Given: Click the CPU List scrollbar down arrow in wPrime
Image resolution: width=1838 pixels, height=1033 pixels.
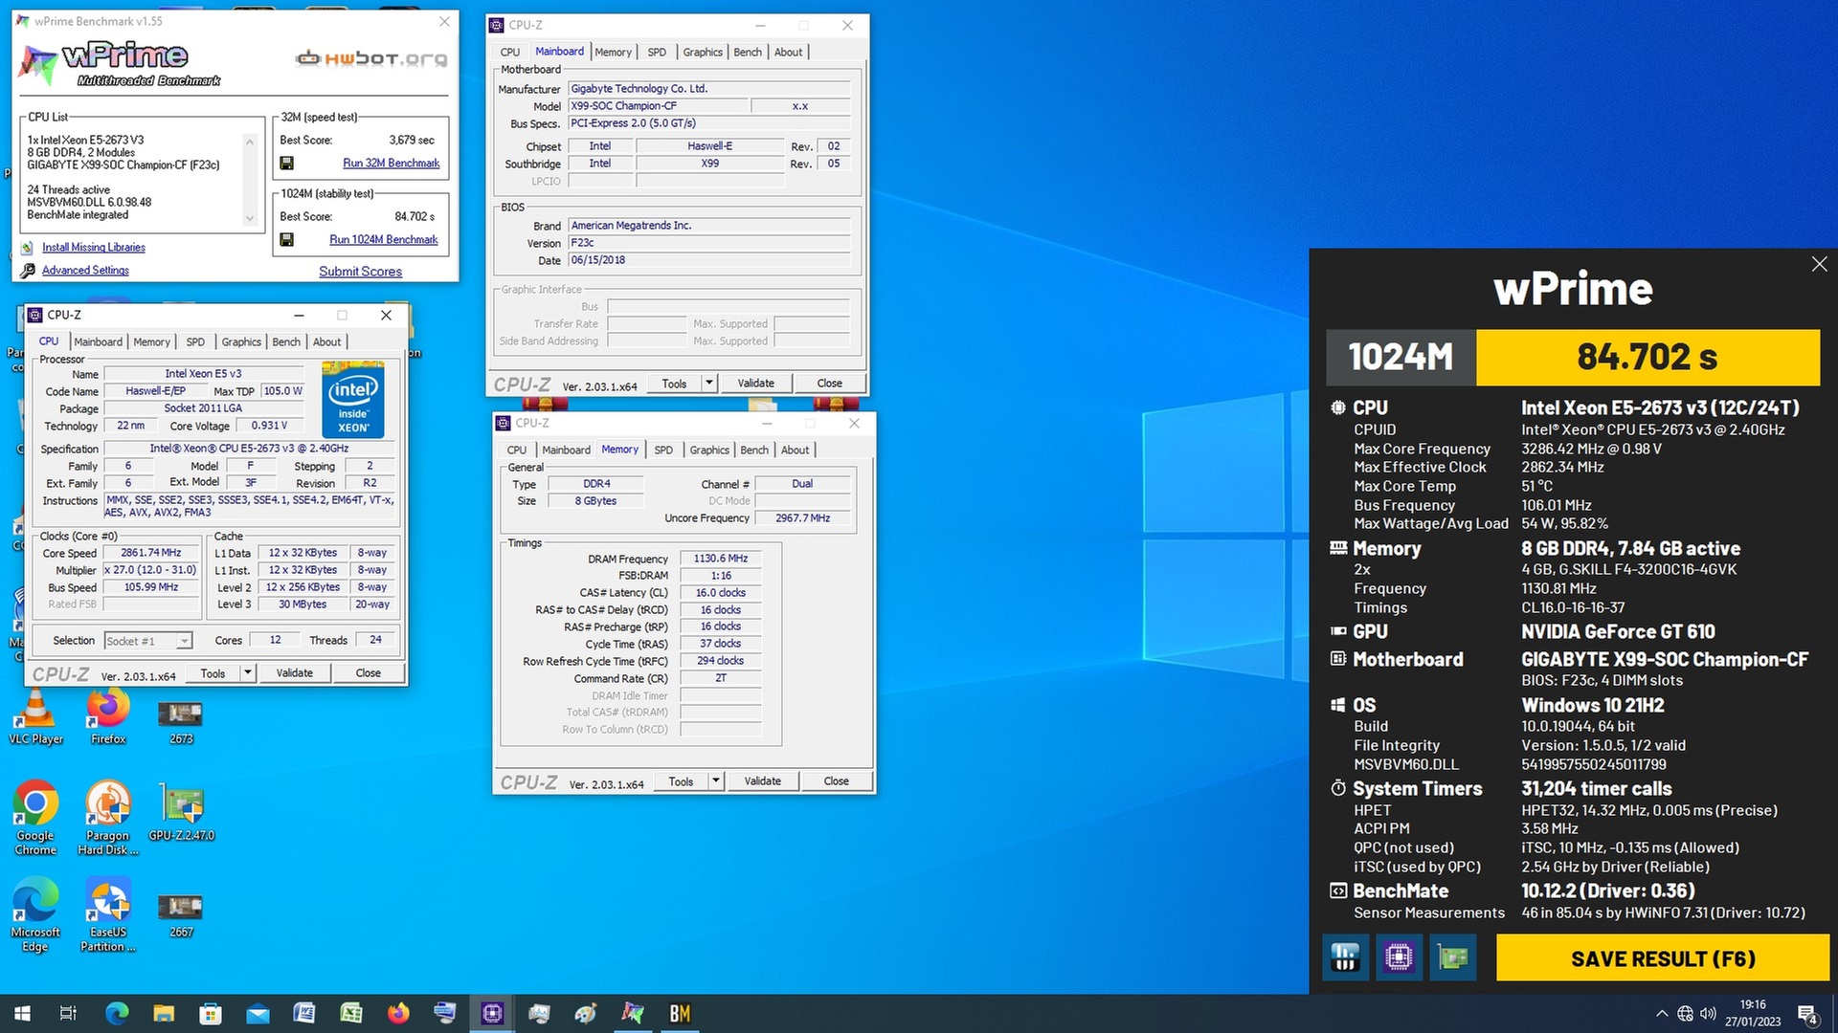Looking at the screenshot, I should click(250, 218).
